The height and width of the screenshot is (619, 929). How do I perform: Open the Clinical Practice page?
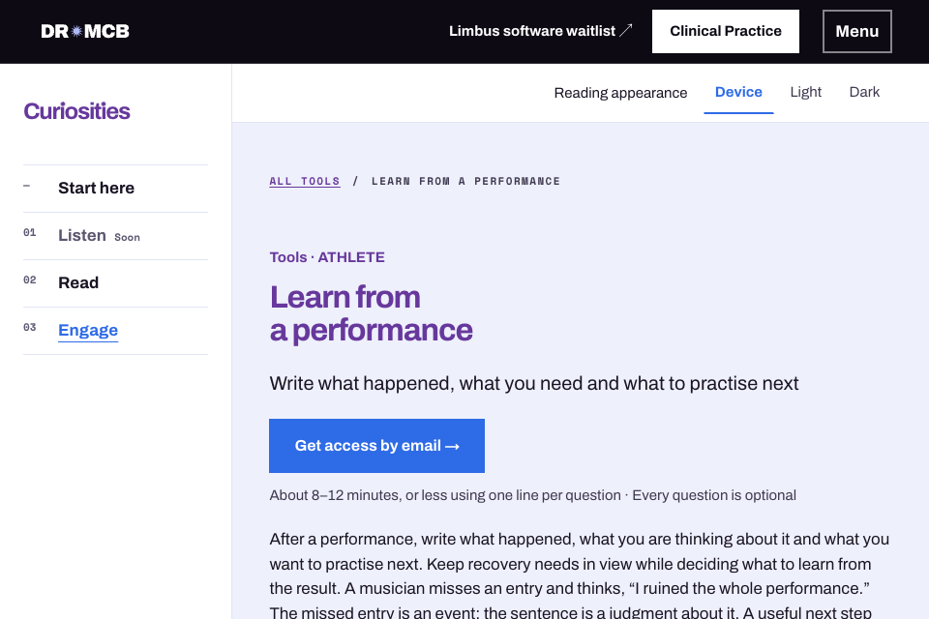pyautogui.click(x=725, y=31)
